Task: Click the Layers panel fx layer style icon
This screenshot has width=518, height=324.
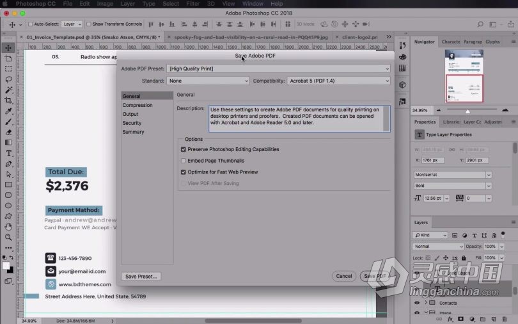Action: pyautogui.click(x=450, y=319)
